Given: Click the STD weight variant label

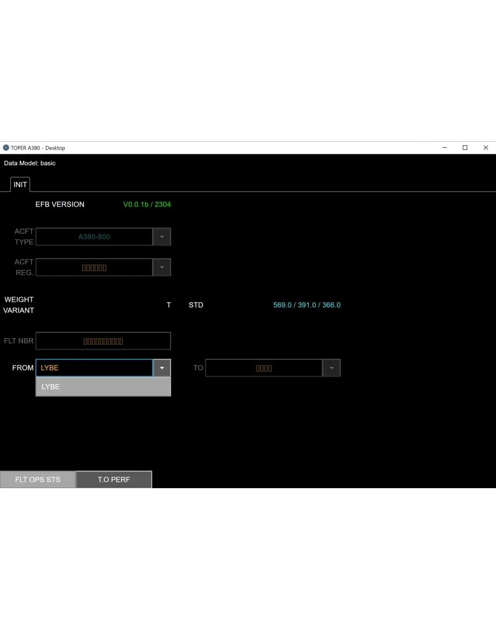Looking at the screenshot, I should pos(196,305).
